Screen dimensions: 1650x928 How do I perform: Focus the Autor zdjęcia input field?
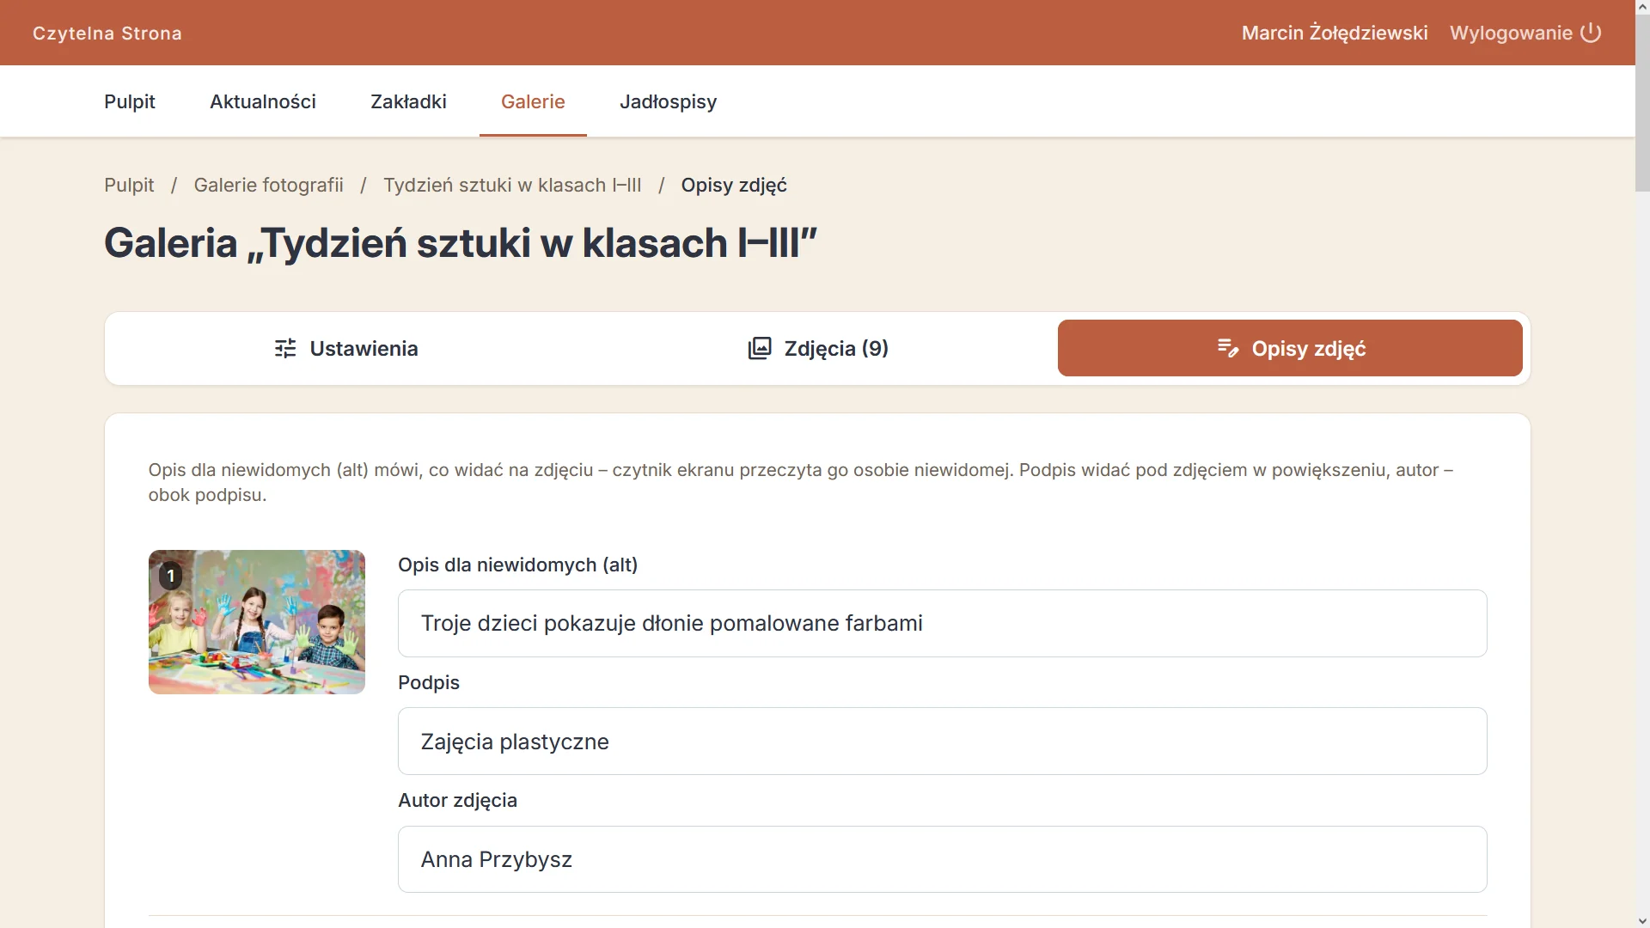pyautogui.click(x=942, y=859)
